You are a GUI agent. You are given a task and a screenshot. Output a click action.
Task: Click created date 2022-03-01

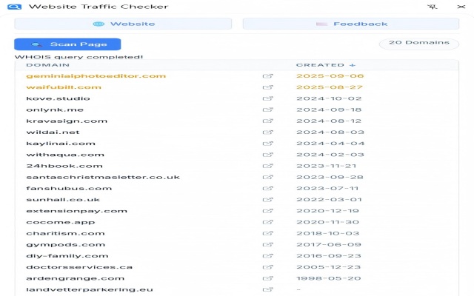pyautogui.click(x=329, y=200)
